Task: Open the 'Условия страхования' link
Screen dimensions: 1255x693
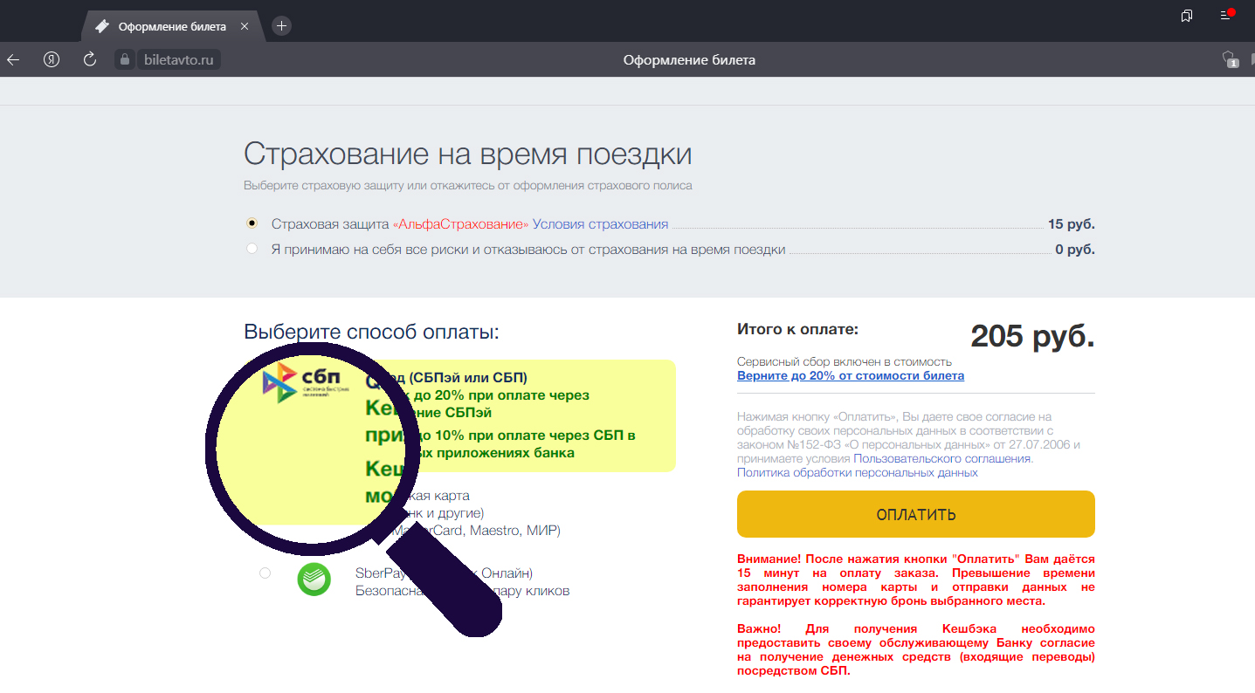Action: pos(600,224)
